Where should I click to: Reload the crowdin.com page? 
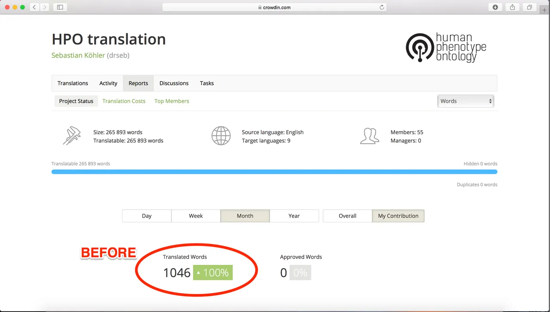(x=382, y=7)
